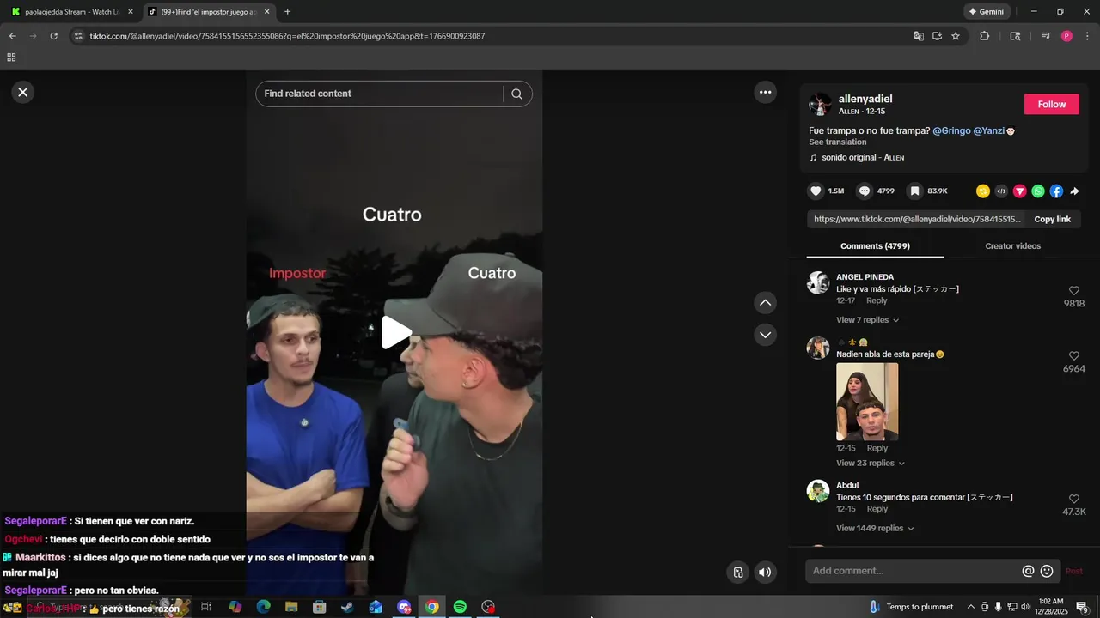Play the paused video
1100x618 pixels.
(x=395, y=333)
